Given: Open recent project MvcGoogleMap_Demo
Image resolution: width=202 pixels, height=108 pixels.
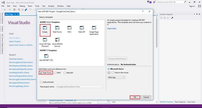Looking at the screenshot, I should pyautogui.click(x=19, y=86).
